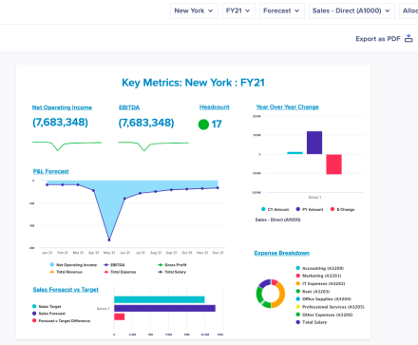Open the Sales - Direct (A1000) dropdown
This screenshot has width=418, height=345.
(351, 10)
